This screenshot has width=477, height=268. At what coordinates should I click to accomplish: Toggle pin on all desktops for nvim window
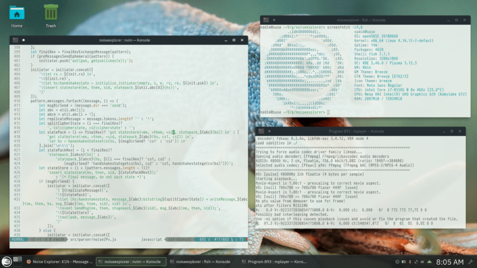click(23, 40)
